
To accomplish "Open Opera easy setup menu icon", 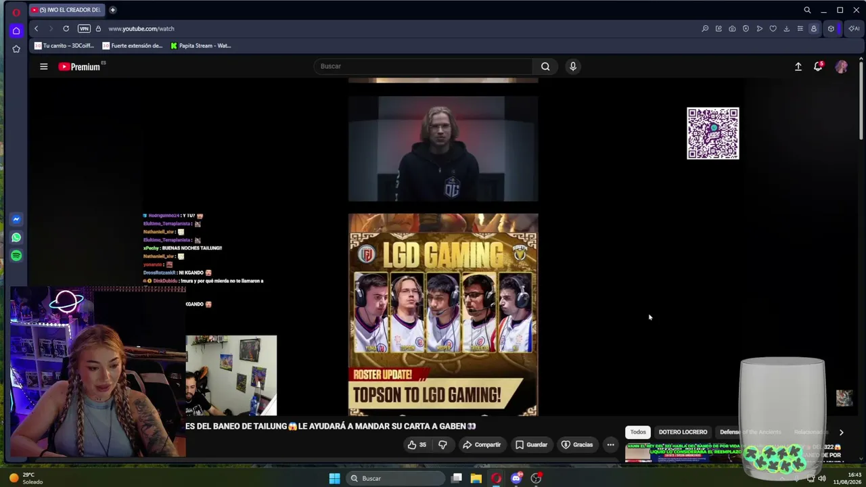I will pyautogui.click(x=800, y=28).
